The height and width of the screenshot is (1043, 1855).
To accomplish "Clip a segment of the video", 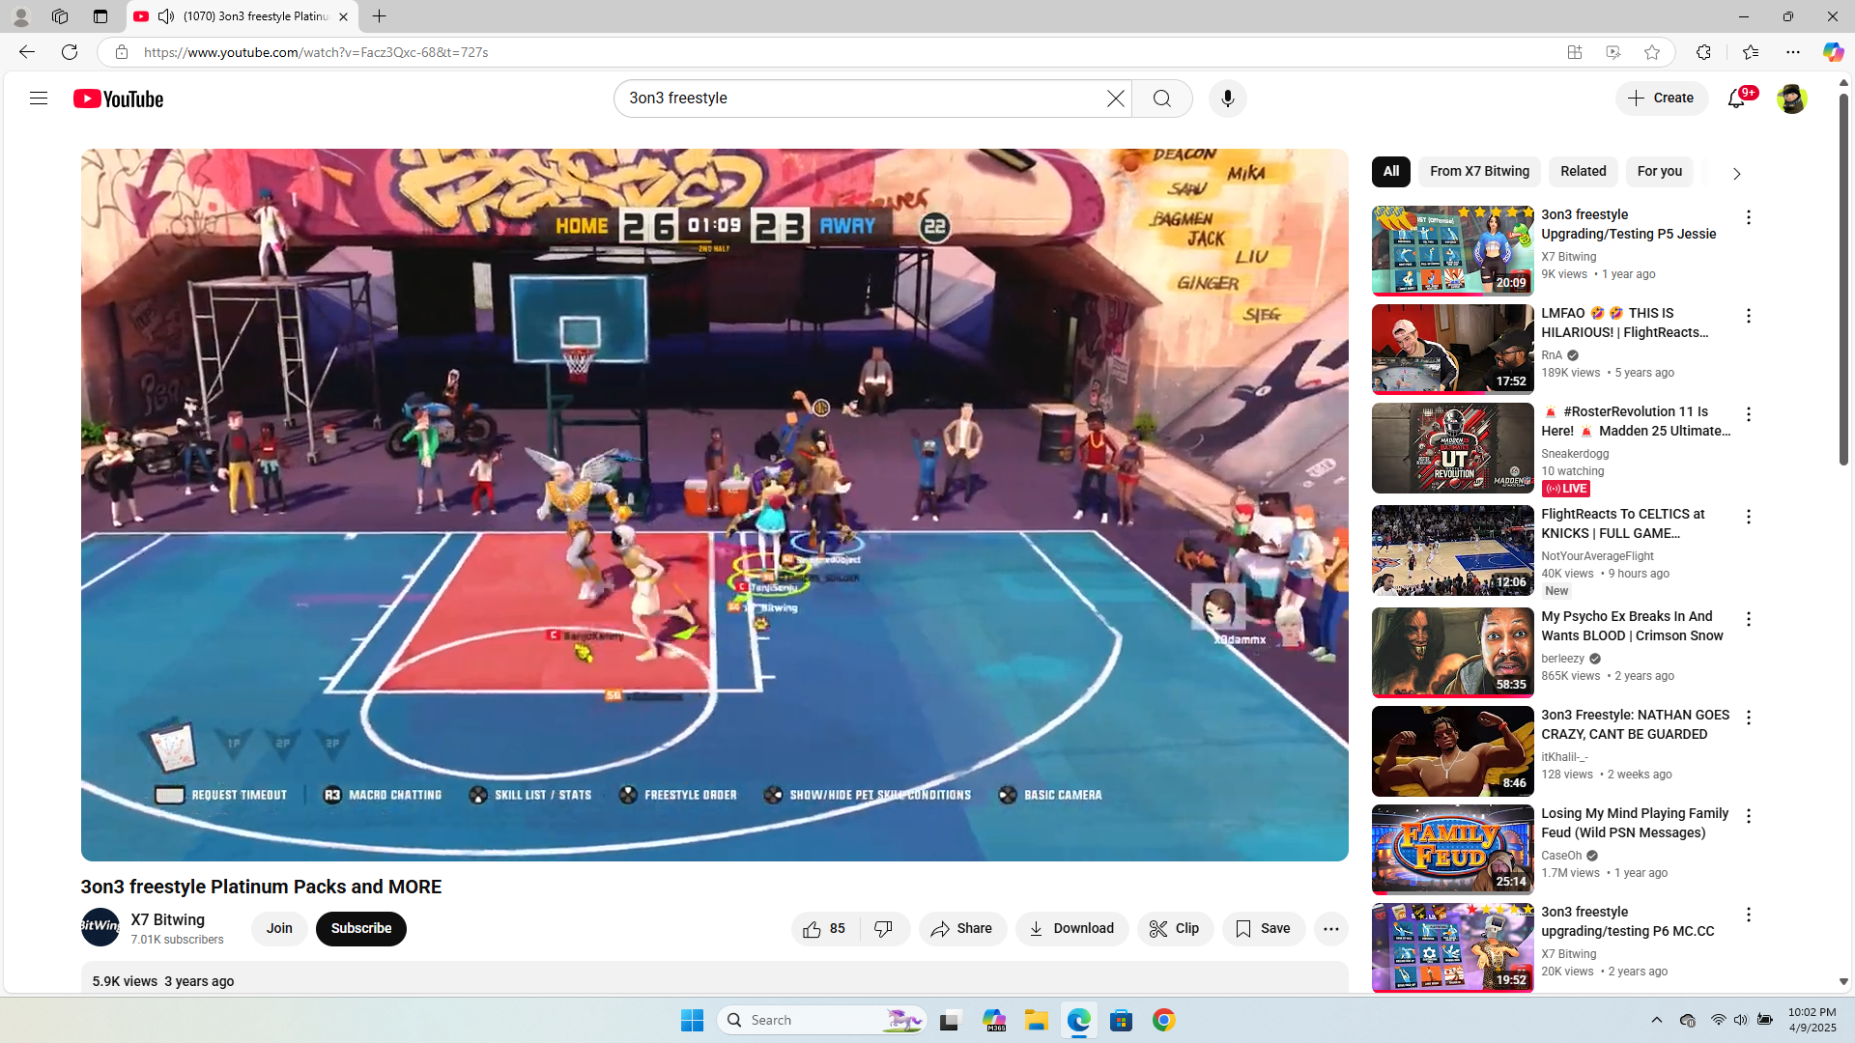I will 1175,929.
